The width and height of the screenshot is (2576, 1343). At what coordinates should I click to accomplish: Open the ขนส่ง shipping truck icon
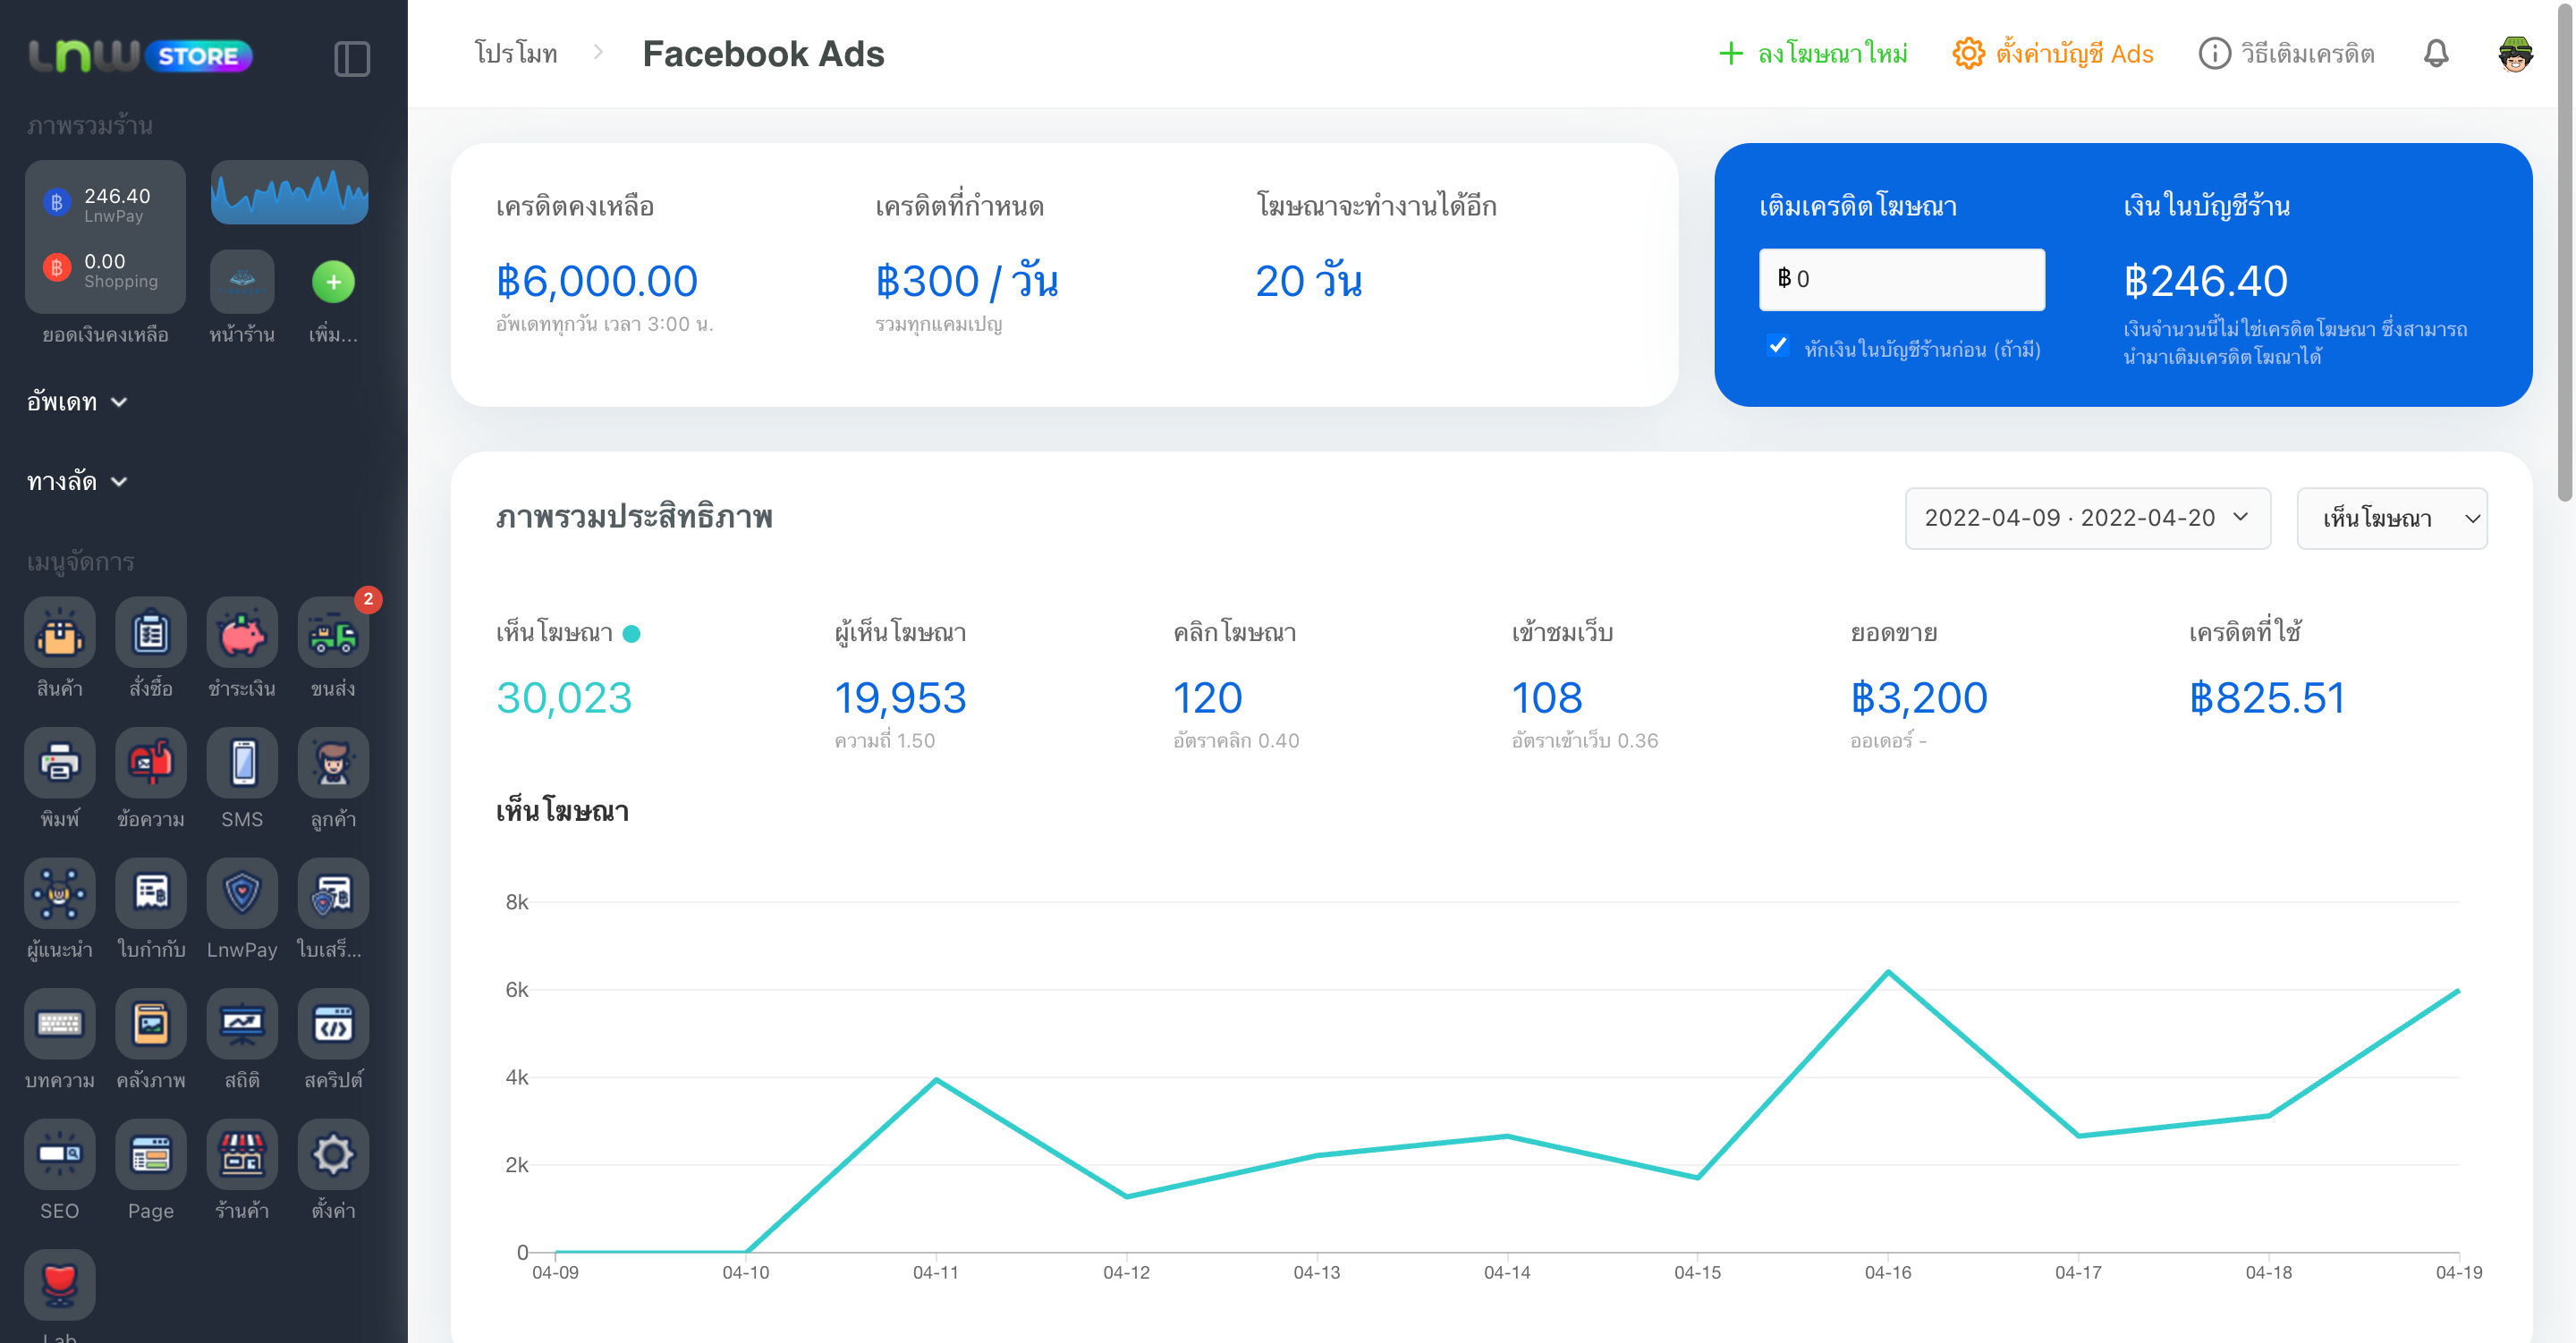coord(333,632)
